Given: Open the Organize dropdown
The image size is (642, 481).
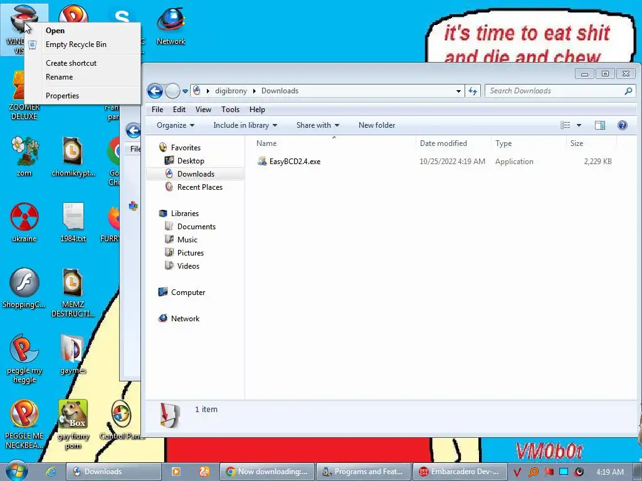Looking at the screenshot, I should pyautogui.click(x=176, y=125).
